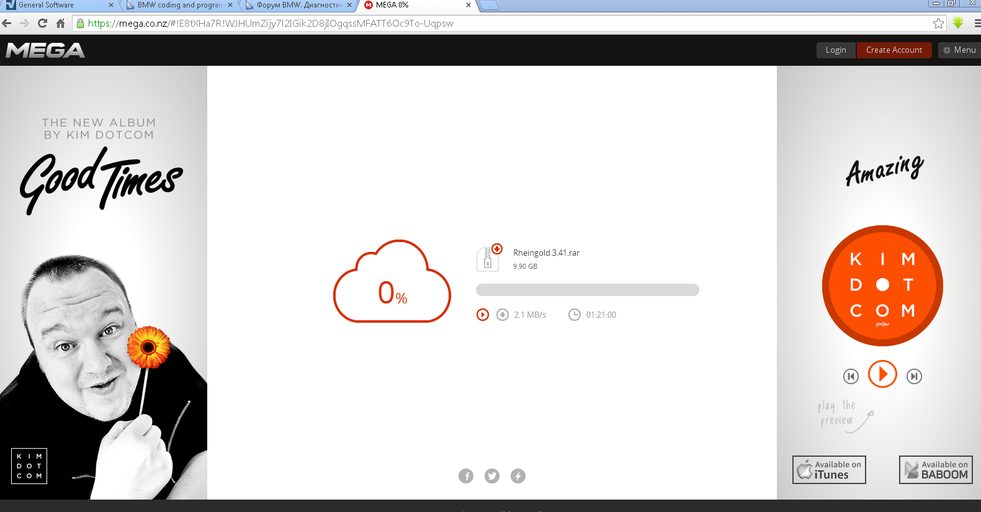Click the 01:21:00 remaining time
This screenshot has height=512, width=981.
(601, 315)
